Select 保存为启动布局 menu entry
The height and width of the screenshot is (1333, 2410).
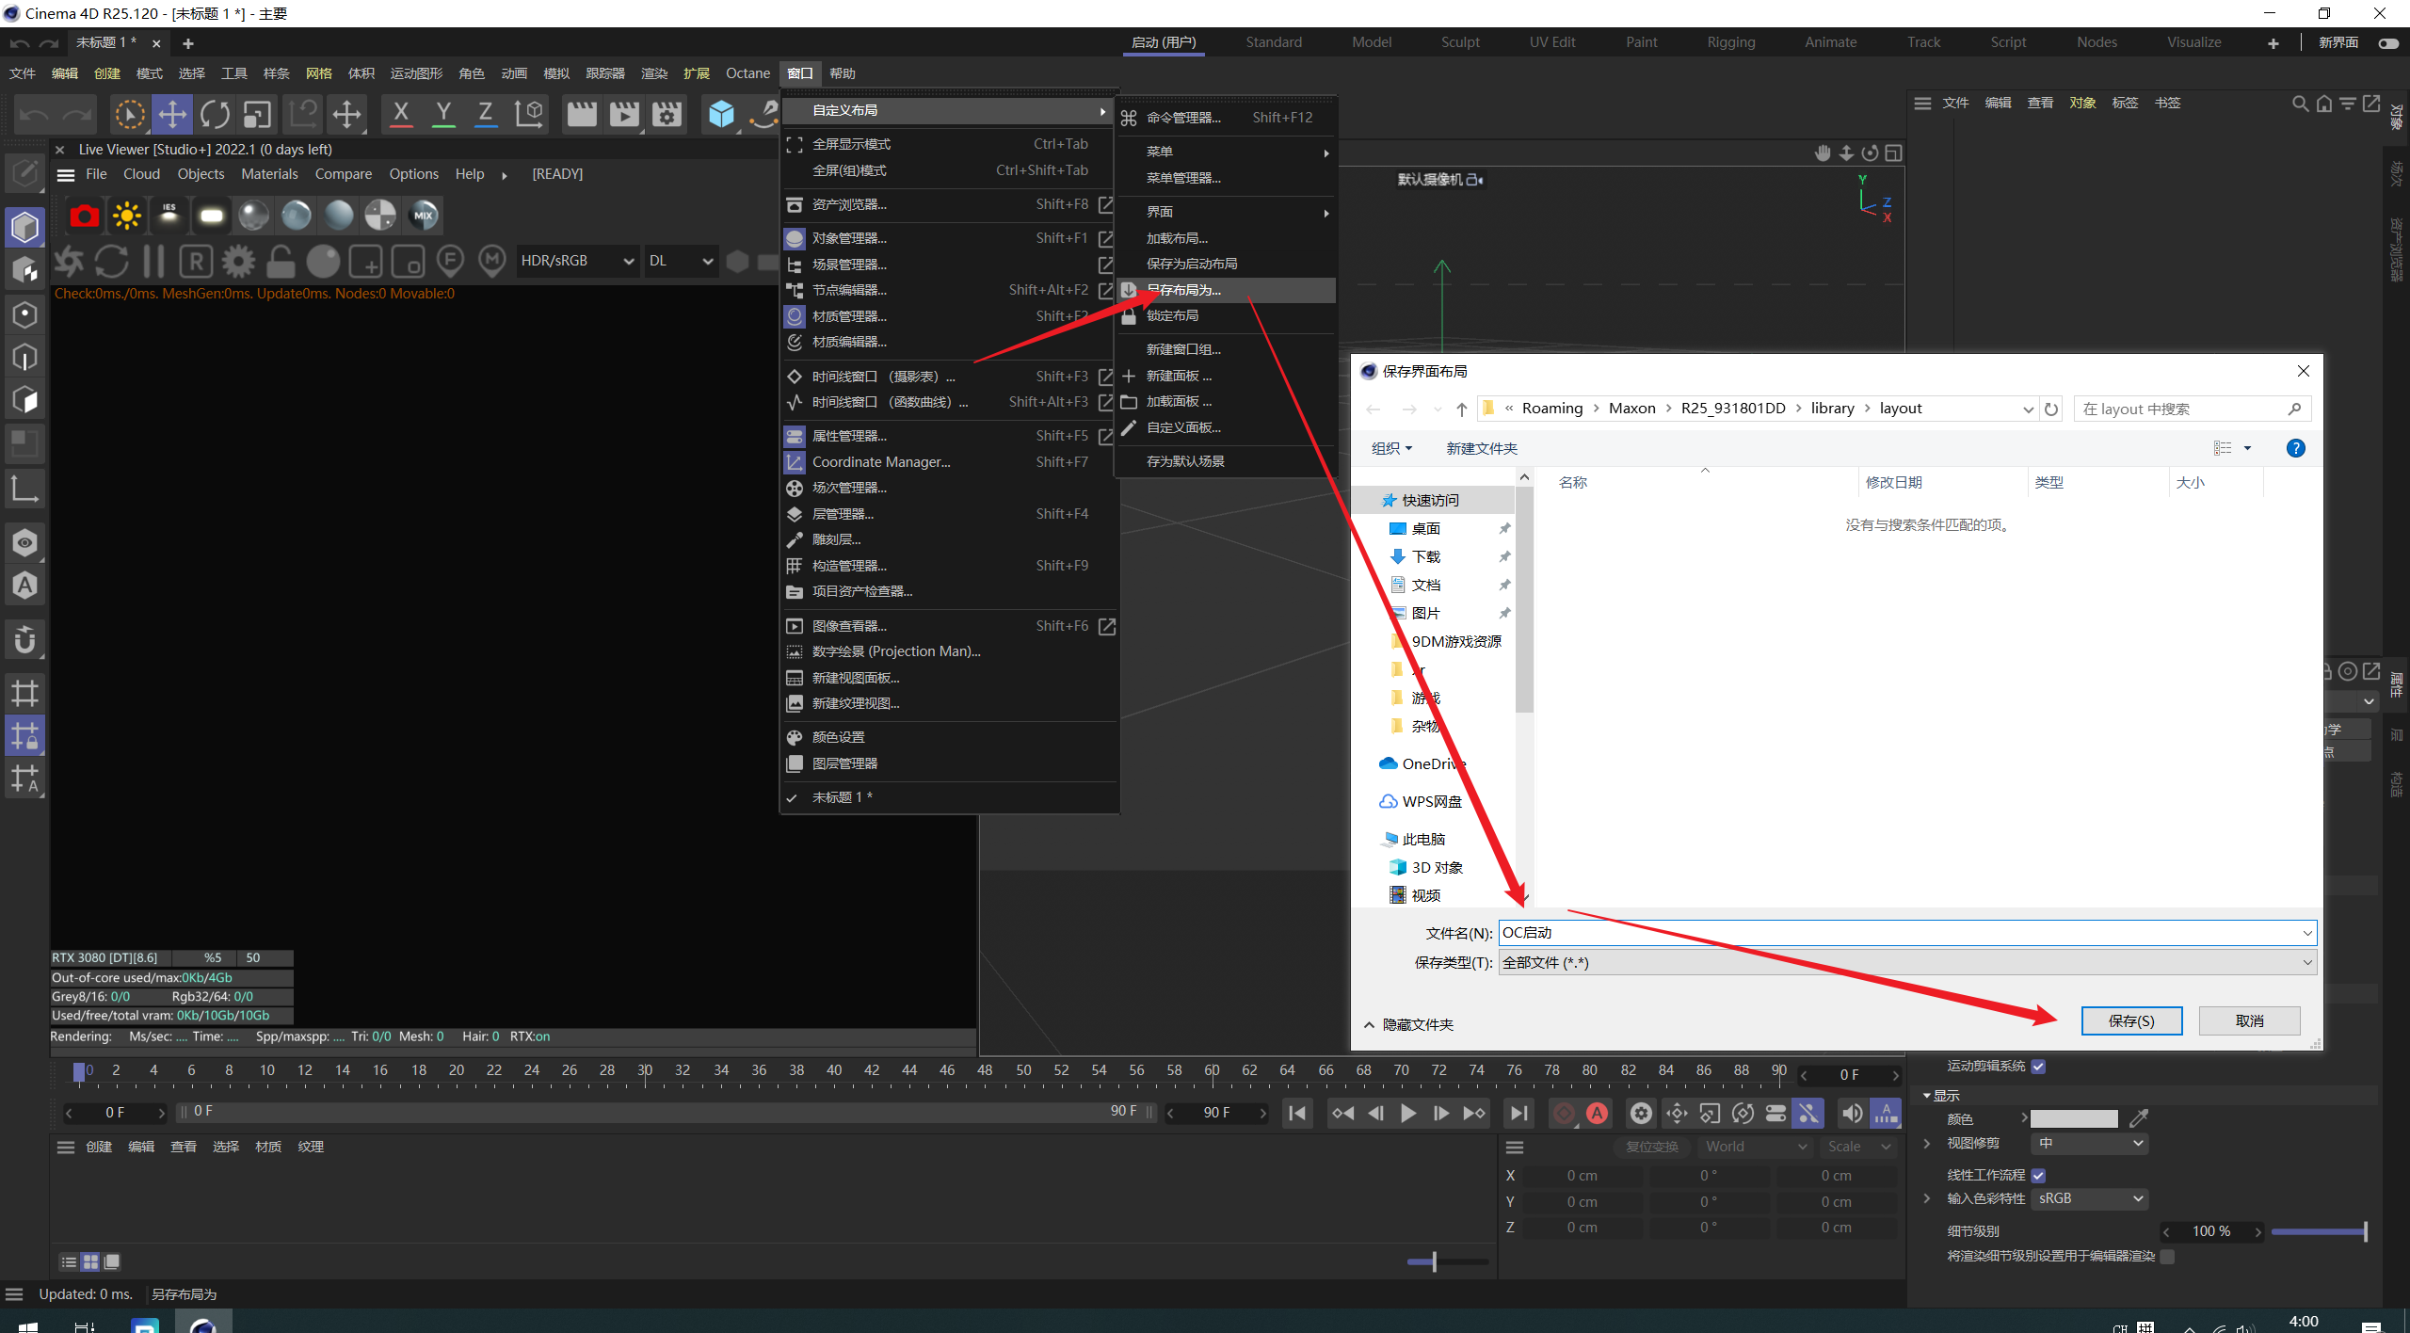click(1191, 264)
